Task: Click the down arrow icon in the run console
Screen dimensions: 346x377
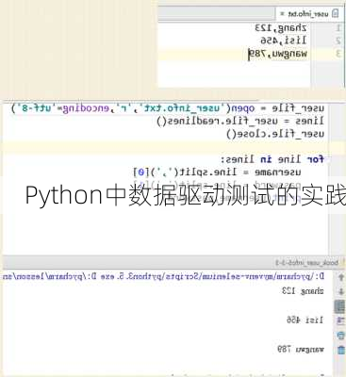Action: pos(340,291)
